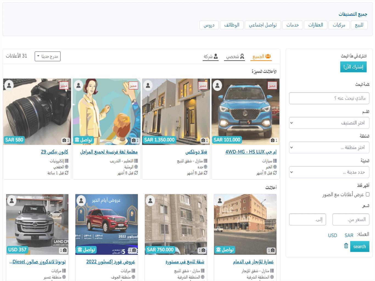Image resolution: width=375 pixels, height=281 pixels.
Task: Click the إشترك الآن subscribe button
Action: coord(353,67)
